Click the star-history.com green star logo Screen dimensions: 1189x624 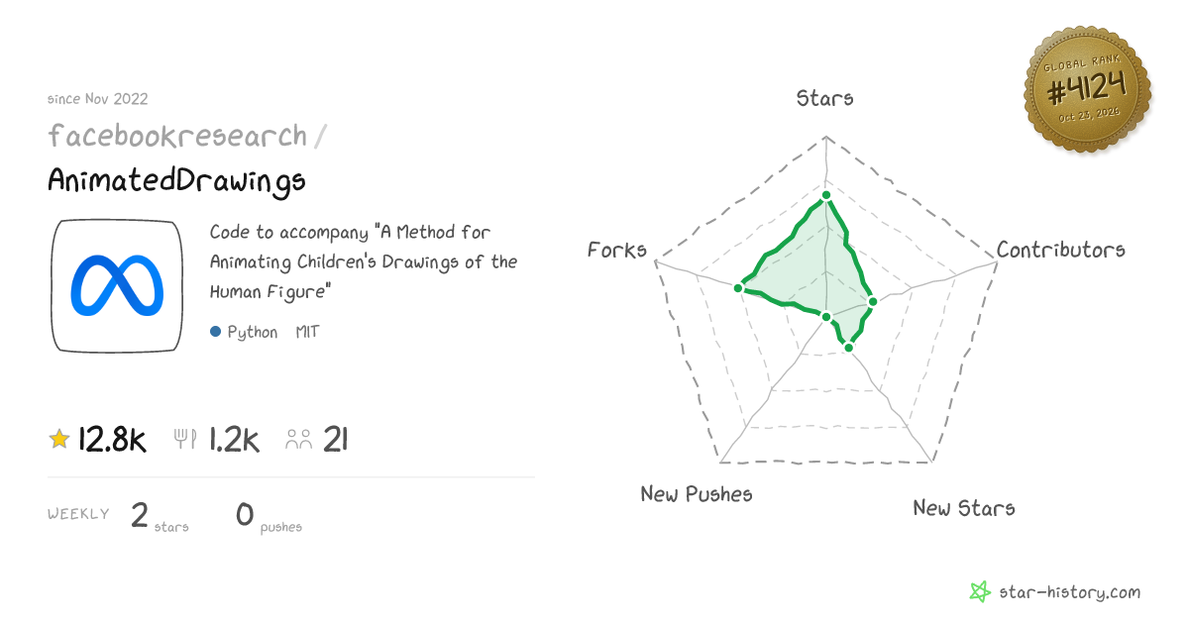point(980,592)
